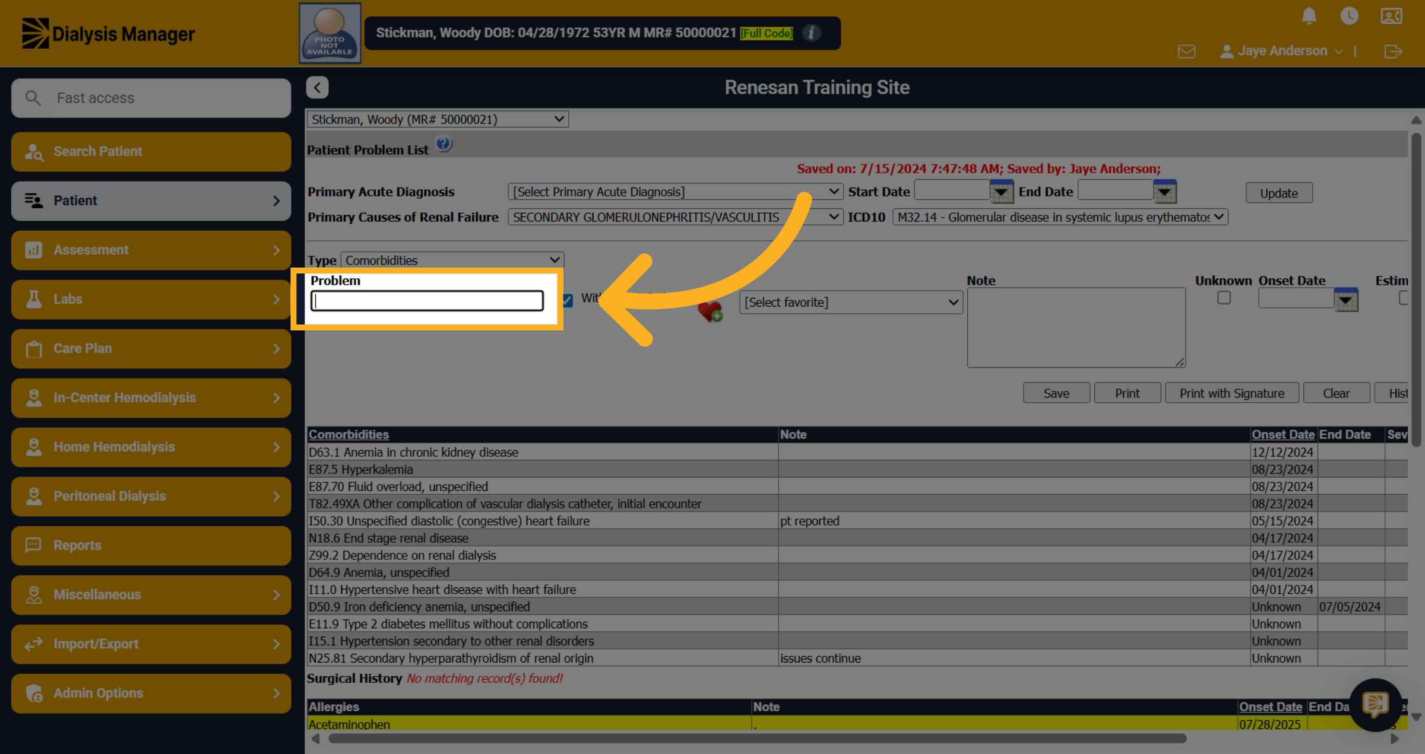
Task: Expand the In-Center Hemodialysis menu
Action: pos(151,397)
